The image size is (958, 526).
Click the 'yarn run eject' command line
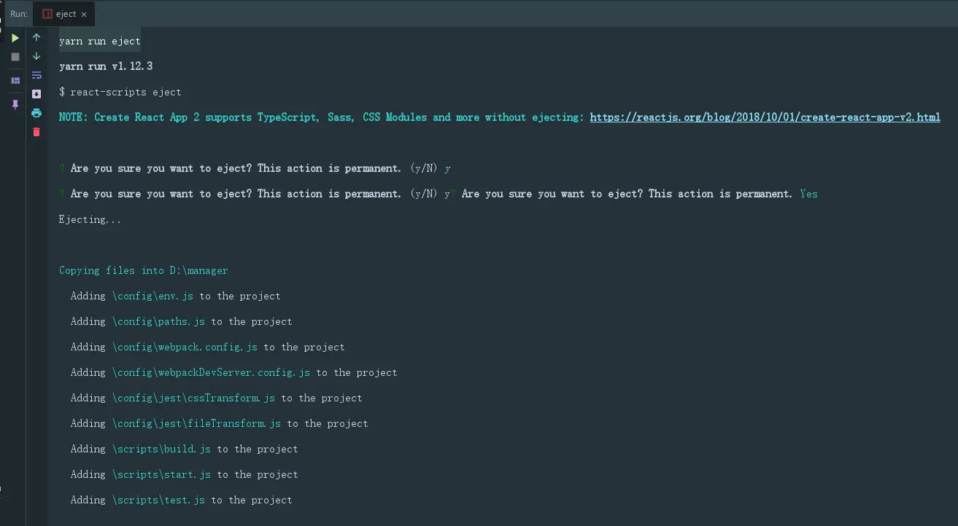click(100, 41)
